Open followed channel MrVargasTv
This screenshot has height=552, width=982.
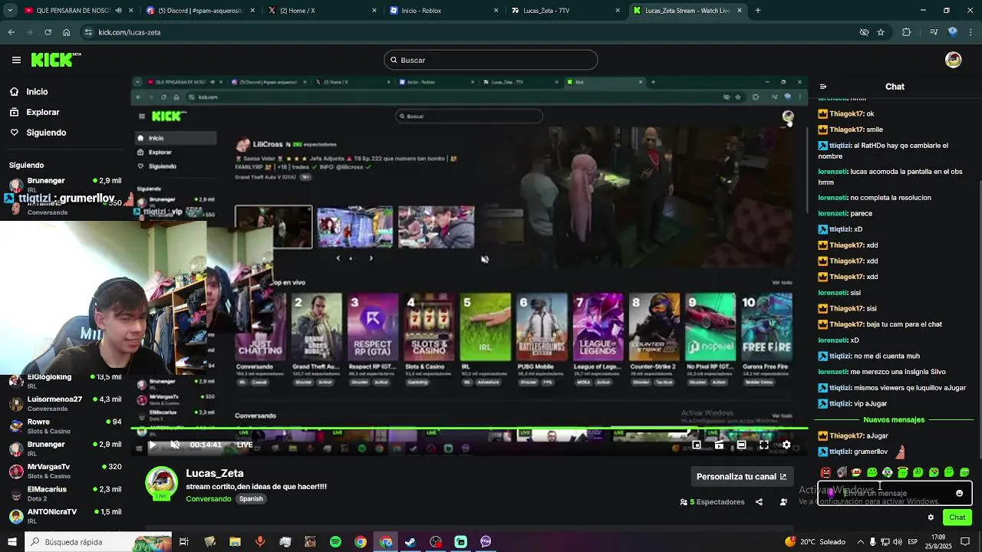click(65, 470)
